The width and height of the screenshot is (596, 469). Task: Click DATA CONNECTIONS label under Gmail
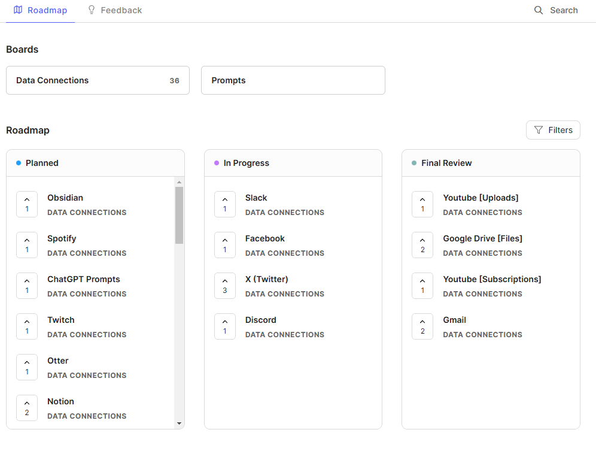click(482, 335)
